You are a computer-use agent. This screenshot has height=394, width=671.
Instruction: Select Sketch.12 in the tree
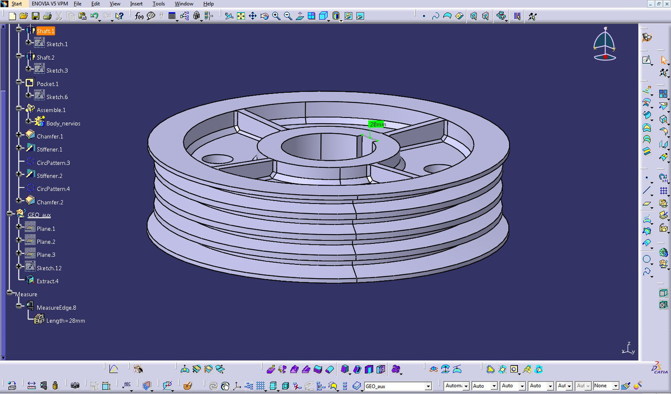pyautogui.click(x=49, y=268)
